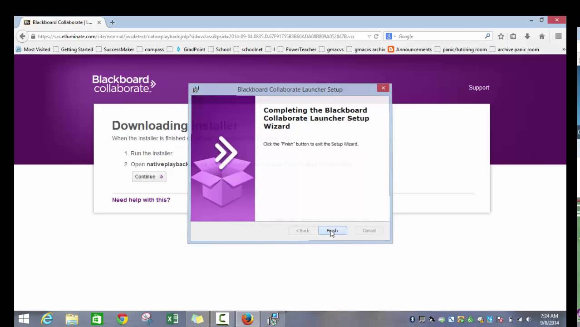The width and height of the screenshot is (580, 327).
Task: Open Getting Started bookmark
Action: click(73, 50)
